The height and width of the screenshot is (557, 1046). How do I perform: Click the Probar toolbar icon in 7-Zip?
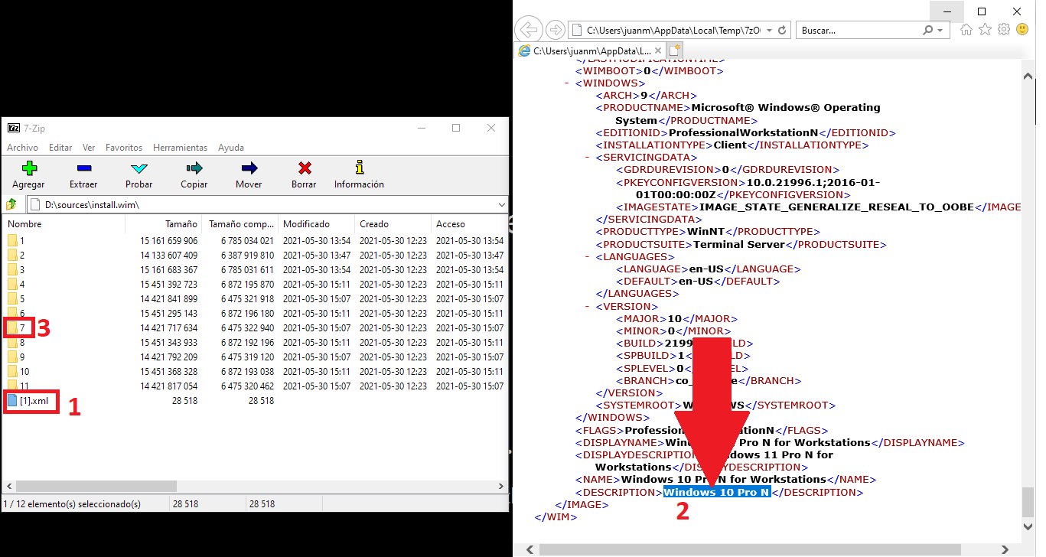(x=138, y=168)
